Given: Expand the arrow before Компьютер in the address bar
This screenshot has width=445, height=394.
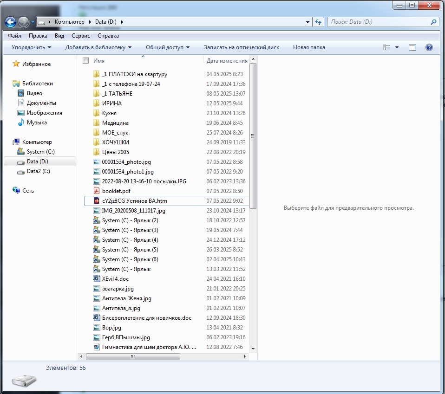Looking at the screenshot, I should pyautogui.click(x=49, y=22).
